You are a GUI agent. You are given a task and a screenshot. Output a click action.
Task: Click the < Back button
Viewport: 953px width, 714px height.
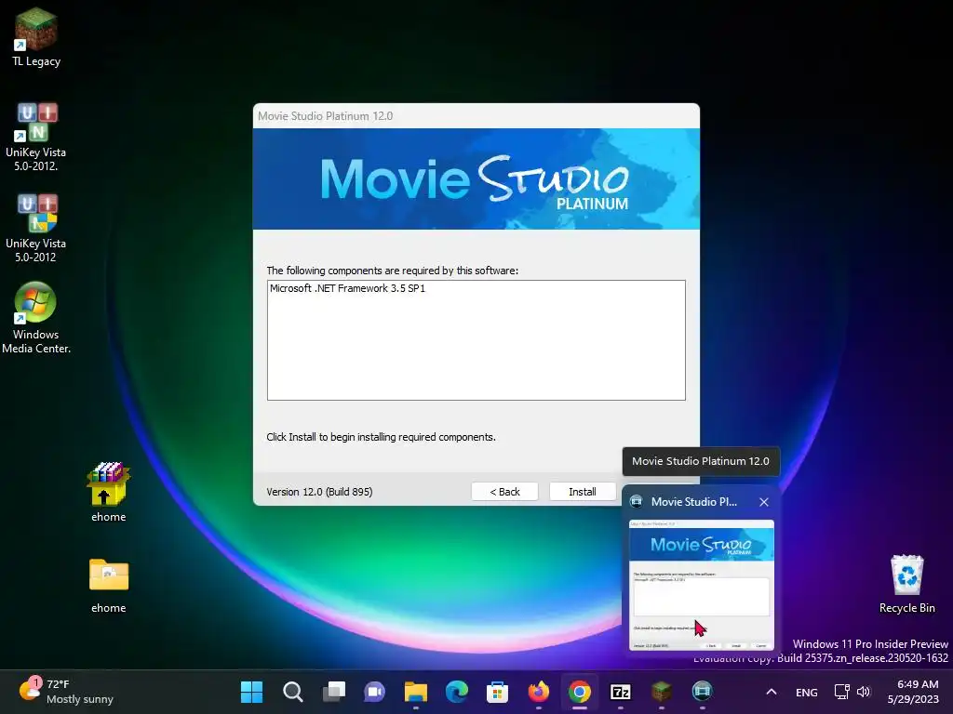(504, 492)
